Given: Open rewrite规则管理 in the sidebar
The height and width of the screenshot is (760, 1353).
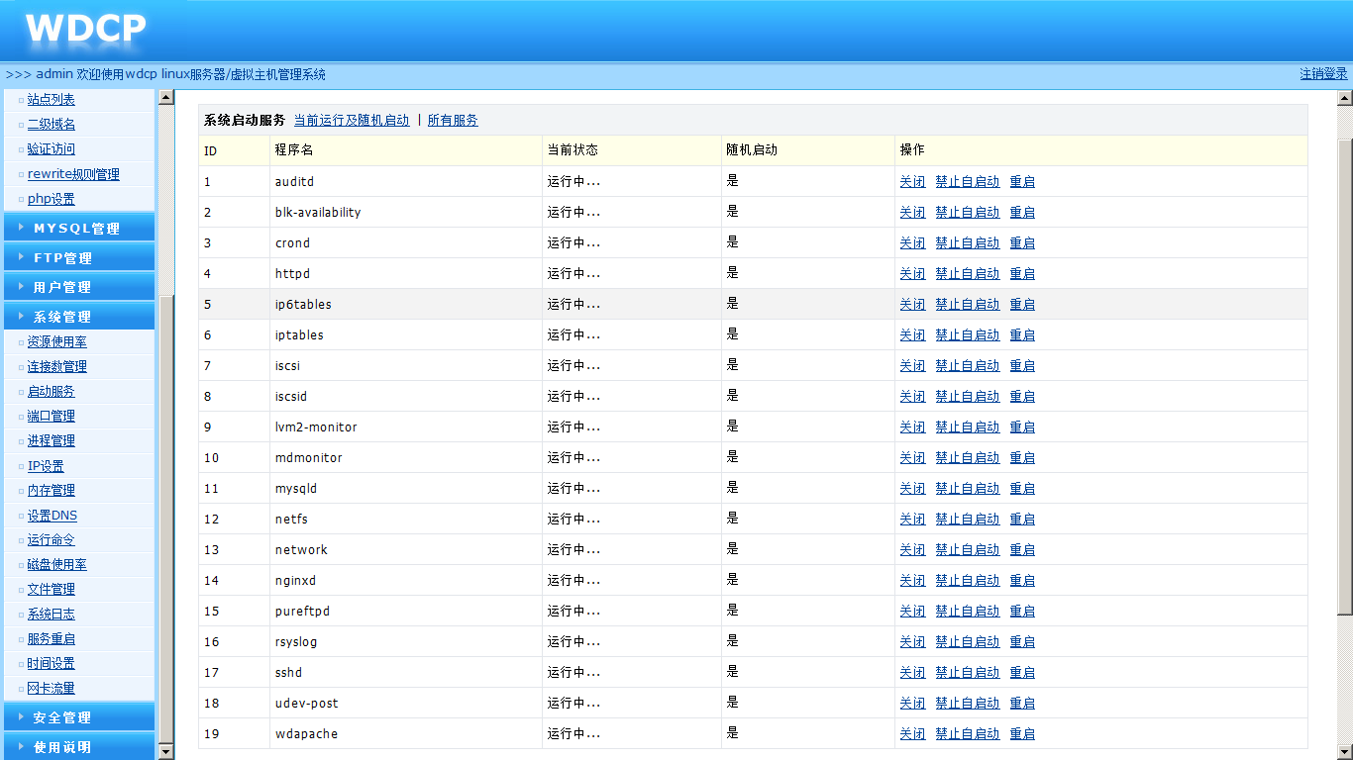Looking at the screenshot, I should 73,174.
